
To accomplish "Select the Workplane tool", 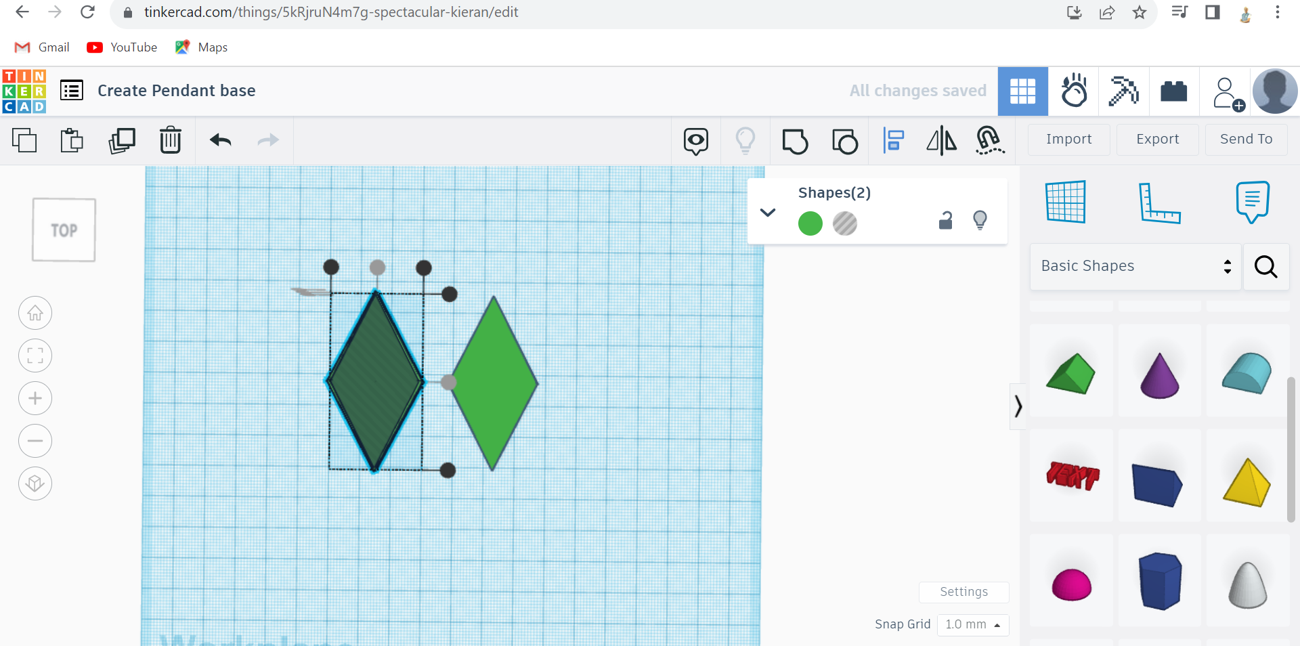I will (1064, 201).
